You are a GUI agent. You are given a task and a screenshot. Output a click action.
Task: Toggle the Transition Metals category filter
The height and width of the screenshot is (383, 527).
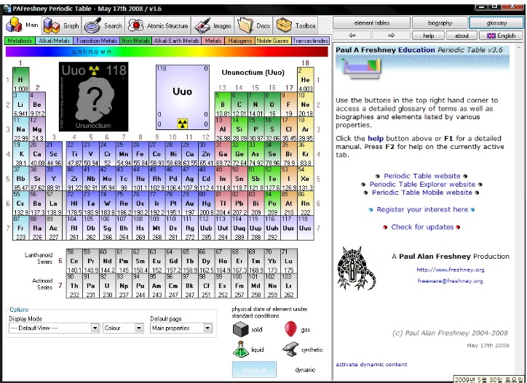click(97, 41)
